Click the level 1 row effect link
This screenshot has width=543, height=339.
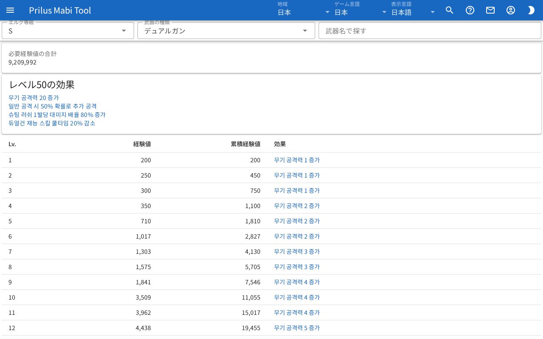[297, 160]
